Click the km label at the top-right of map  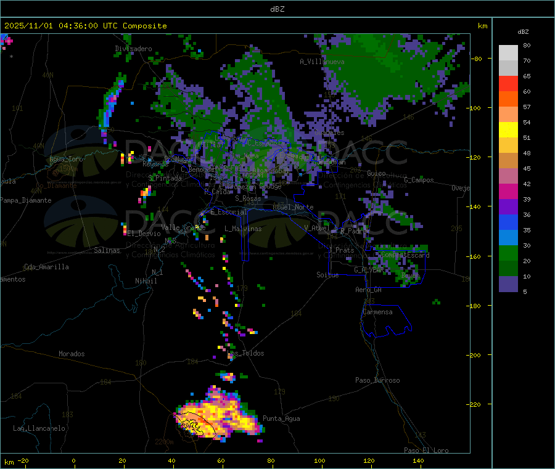point(482,26)
